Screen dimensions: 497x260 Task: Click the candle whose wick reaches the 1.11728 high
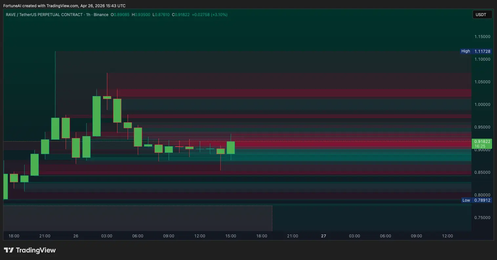click(55, 129)
